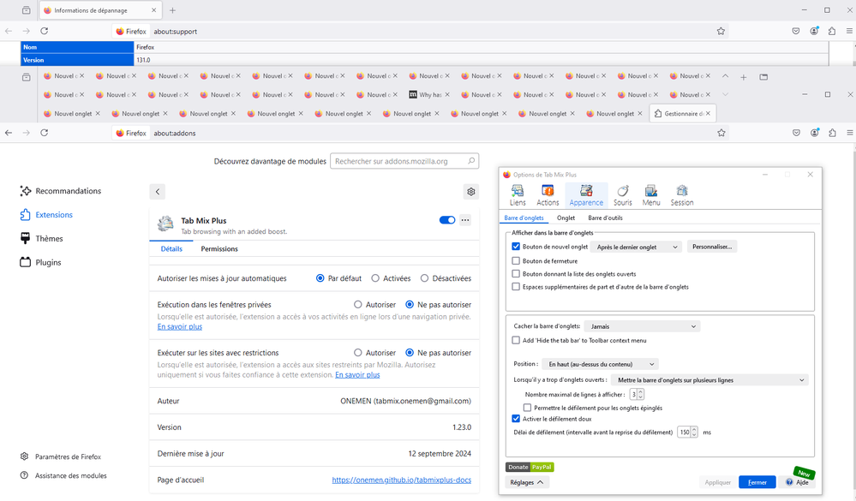Open the extensions puzzle icon in about:addons toolbar
Screen dimensions: 856x501
[x=832, y=133]
